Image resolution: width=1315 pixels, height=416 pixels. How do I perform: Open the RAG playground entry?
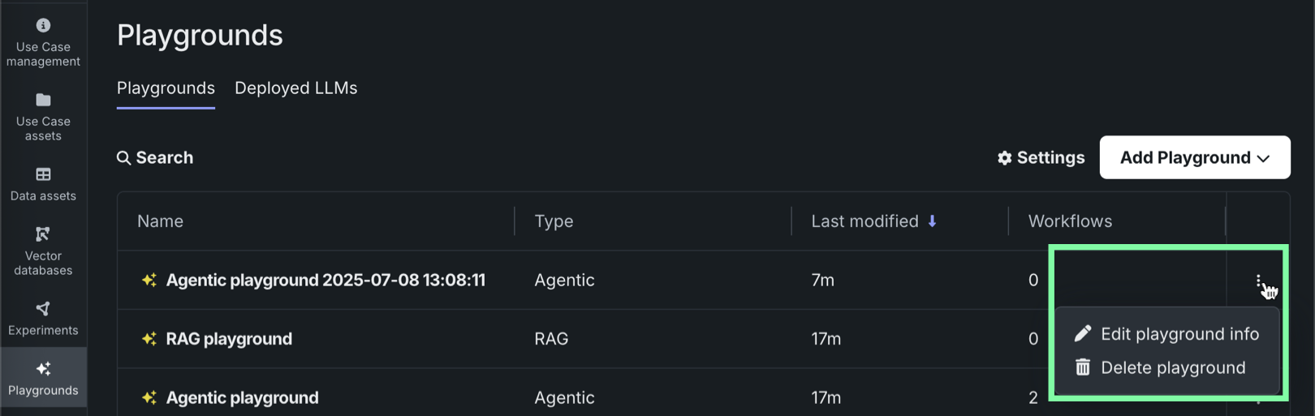229,339
